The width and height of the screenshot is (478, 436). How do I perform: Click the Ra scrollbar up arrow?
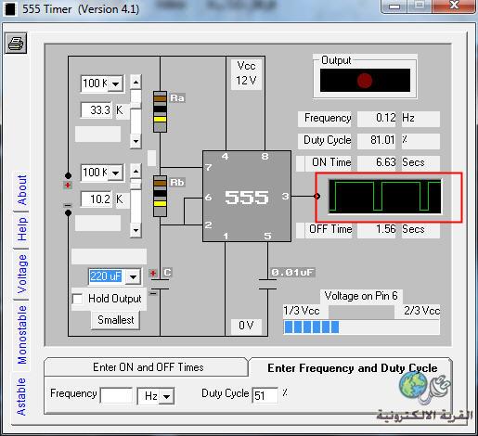136,82
